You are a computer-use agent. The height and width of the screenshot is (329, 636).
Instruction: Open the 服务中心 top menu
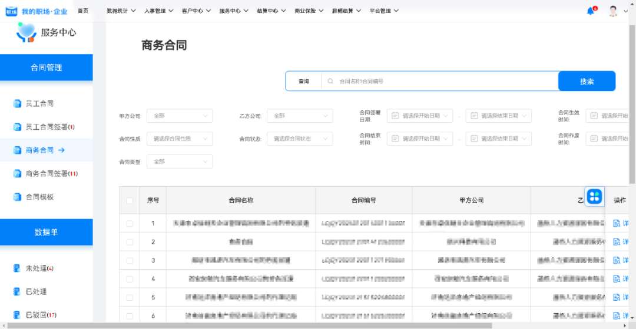click(234, 11)
